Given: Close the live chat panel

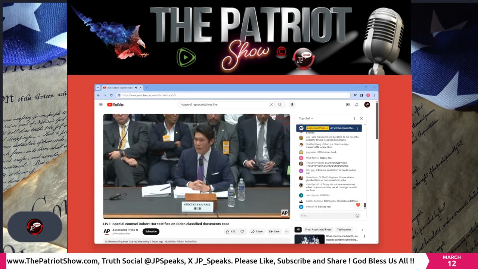Looking at the screenshot, I should [x=361, y=118].
